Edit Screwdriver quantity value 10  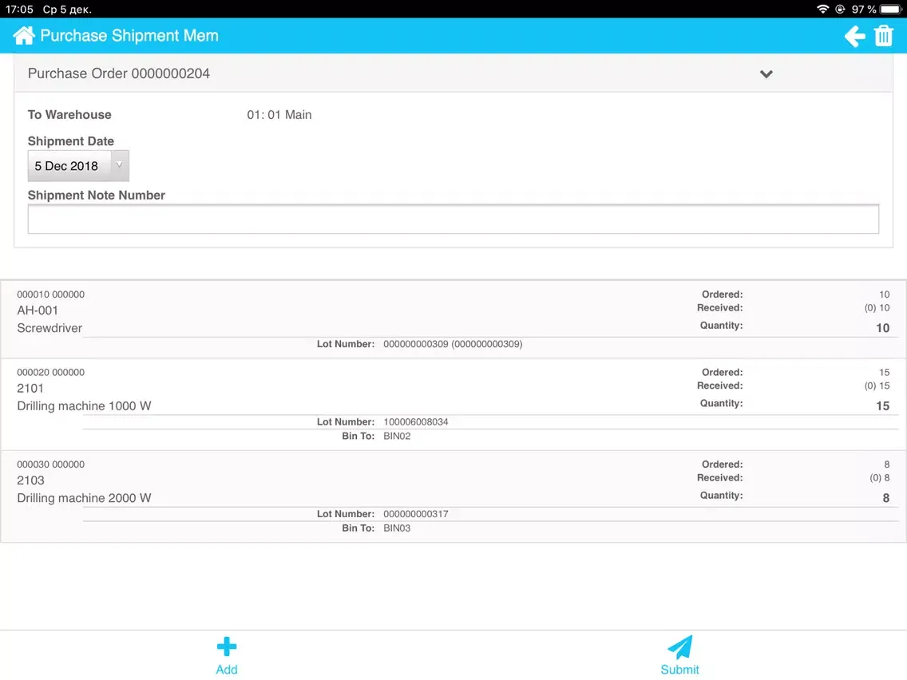click(x=882, y=328)
